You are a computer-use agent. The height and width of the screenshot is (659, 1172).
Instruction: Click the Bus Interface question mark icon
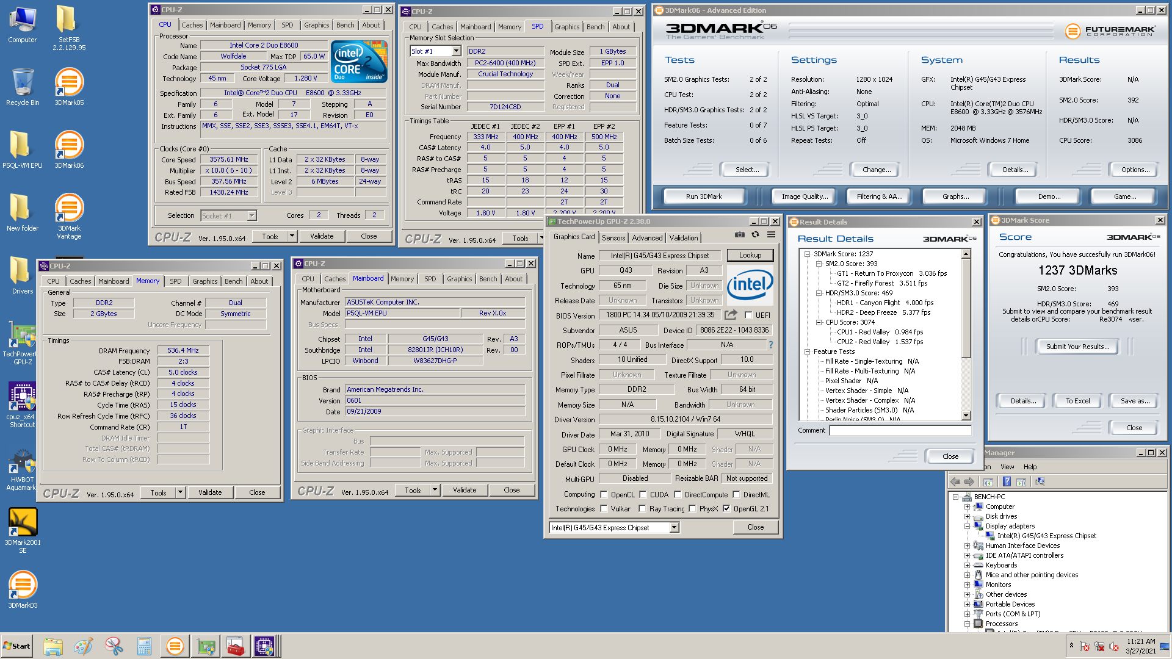[771, 345]
